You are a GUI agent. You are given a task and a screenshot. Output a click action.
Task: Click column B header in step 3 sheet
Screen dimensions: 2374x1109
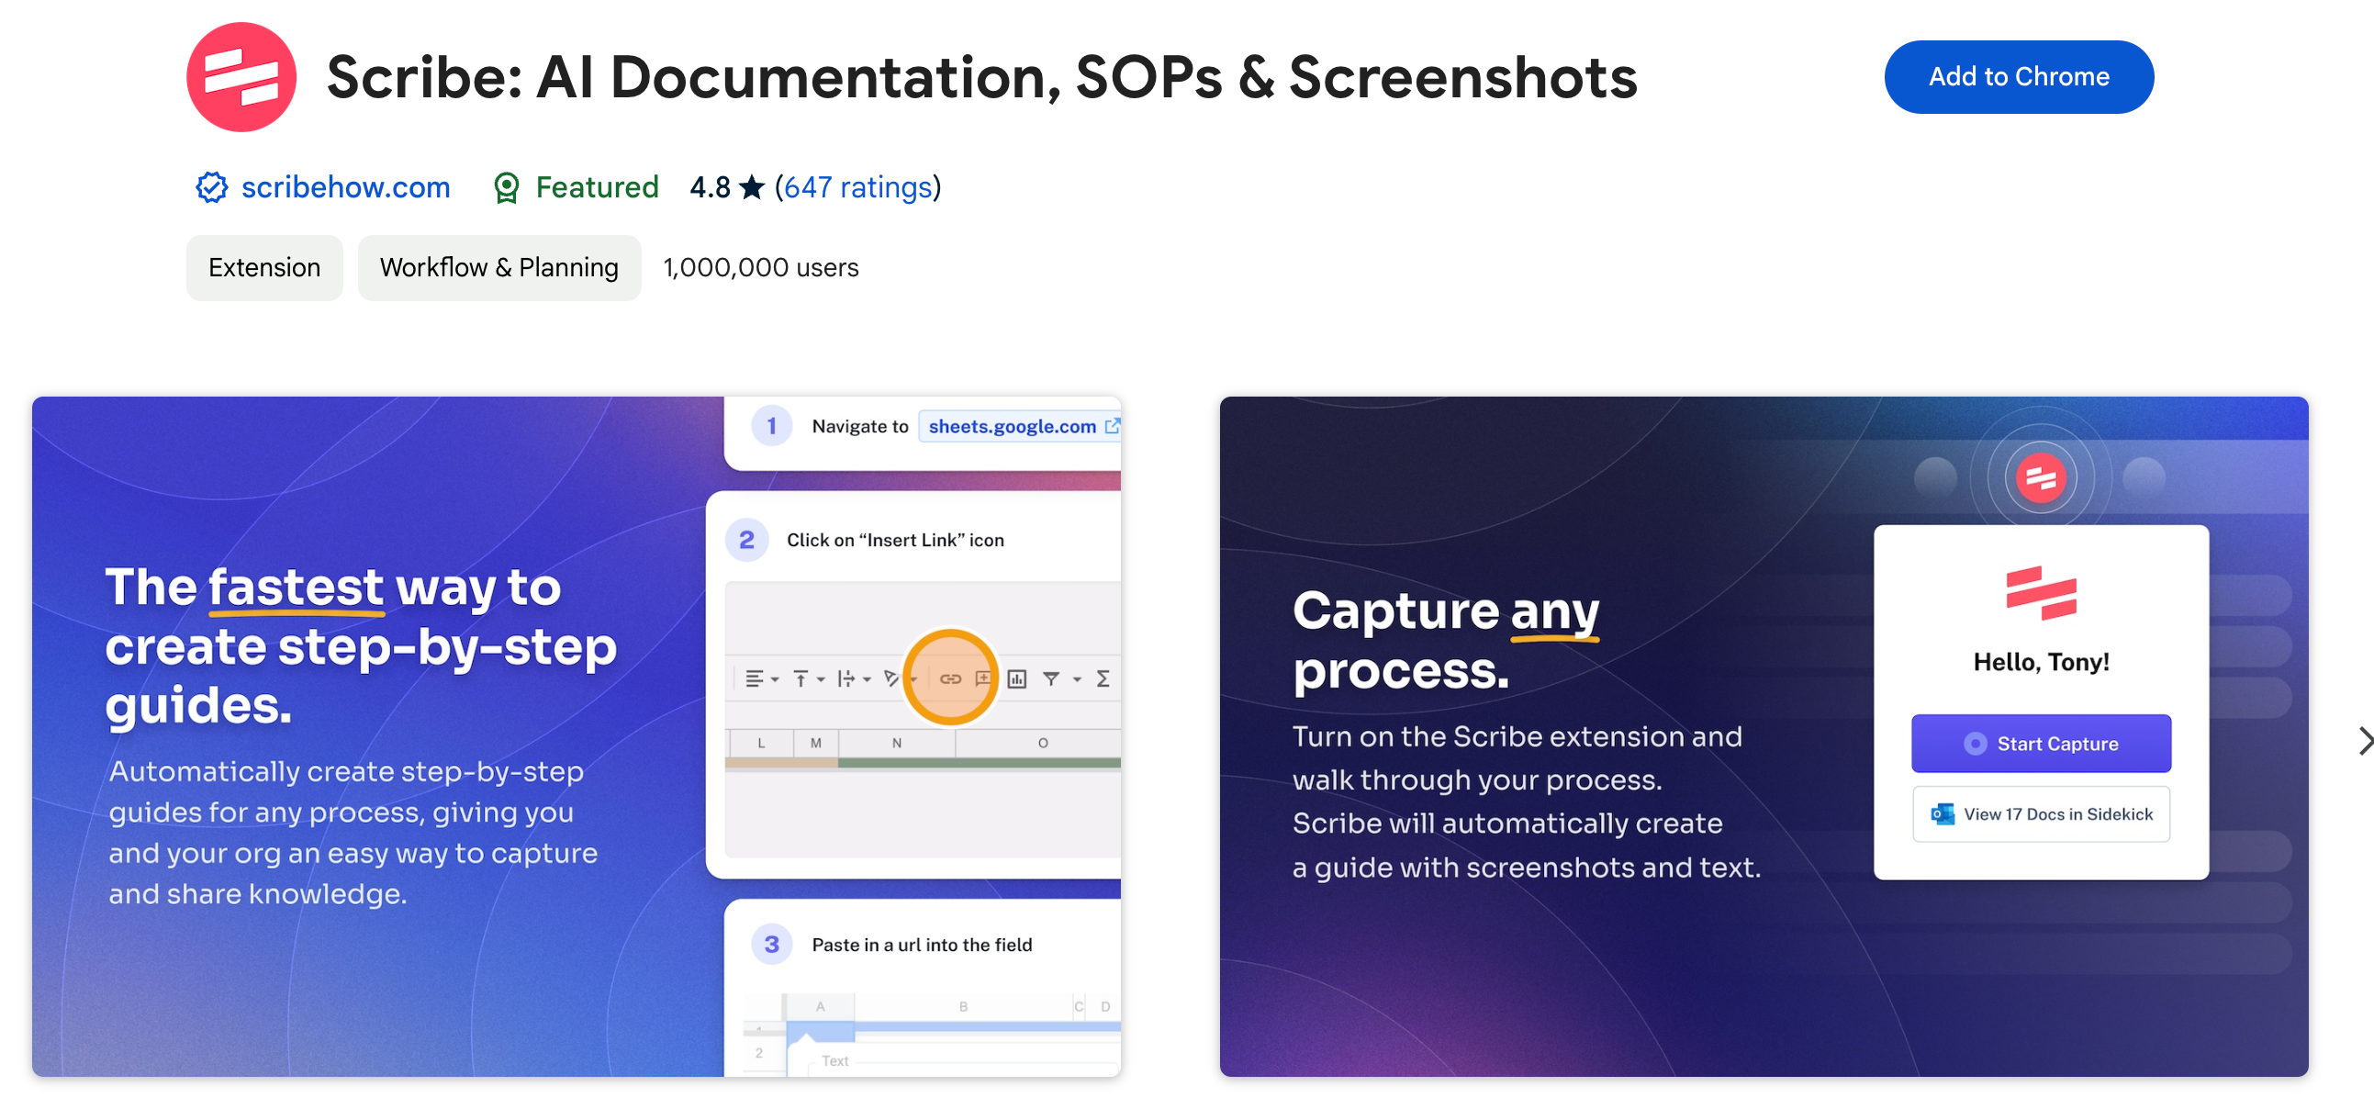coord(963,1006)
